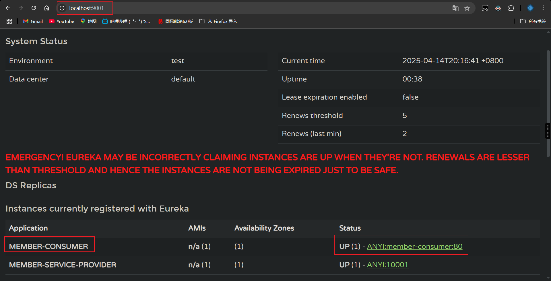The width and height of the screenshot is (551, 281).
Task: Reload the Eureka page
Action: tap(34, 8)
